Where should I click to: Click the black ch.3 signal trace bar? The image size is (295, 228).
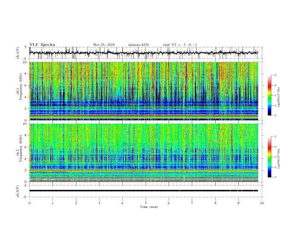(x=143, y=190)
